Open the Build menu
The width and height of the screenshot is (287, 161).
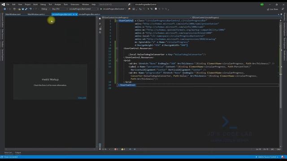(x=35, y=4)
